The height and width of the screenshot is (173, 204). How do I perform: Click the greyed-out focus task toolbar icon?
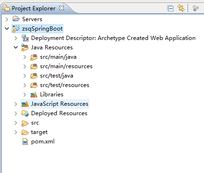click(196, 8)
